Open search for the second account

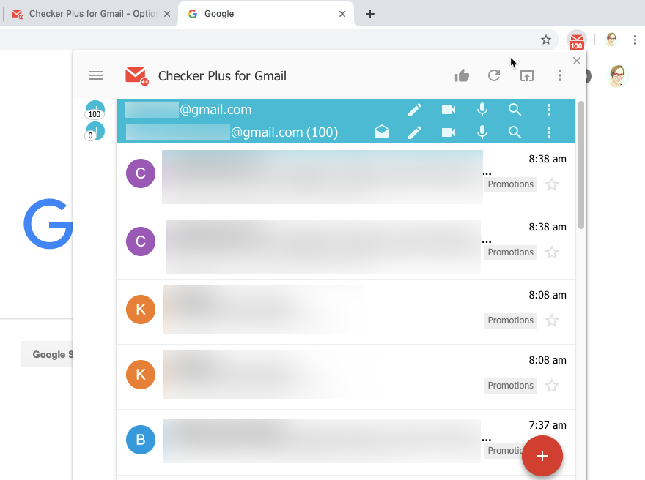click(x=515, y=132)
